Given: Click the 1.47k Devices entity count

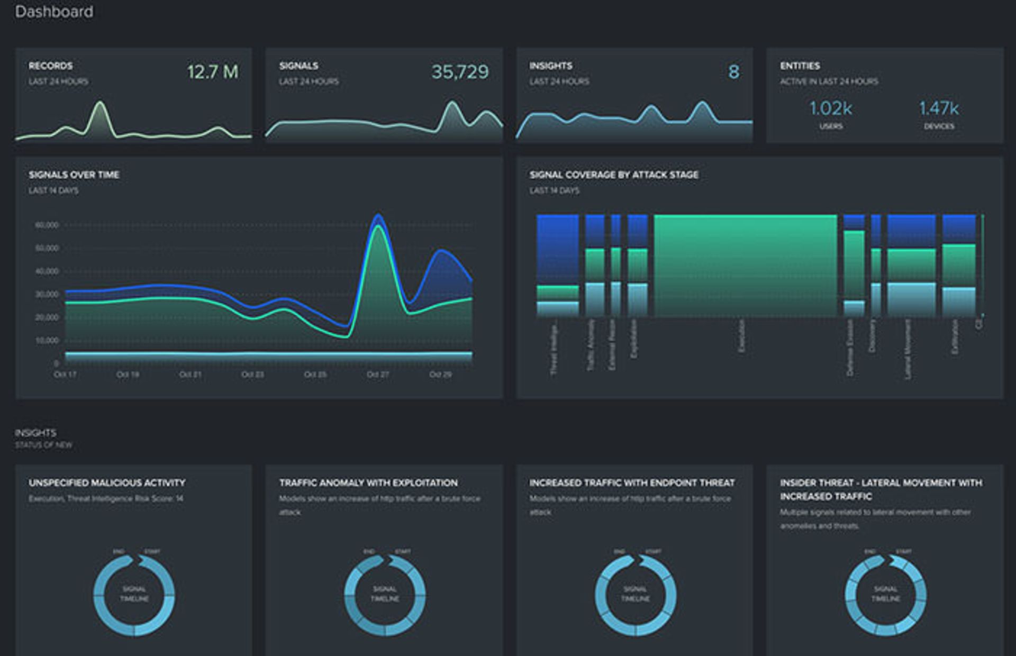Looking at the screenshot, I should 939,109.
